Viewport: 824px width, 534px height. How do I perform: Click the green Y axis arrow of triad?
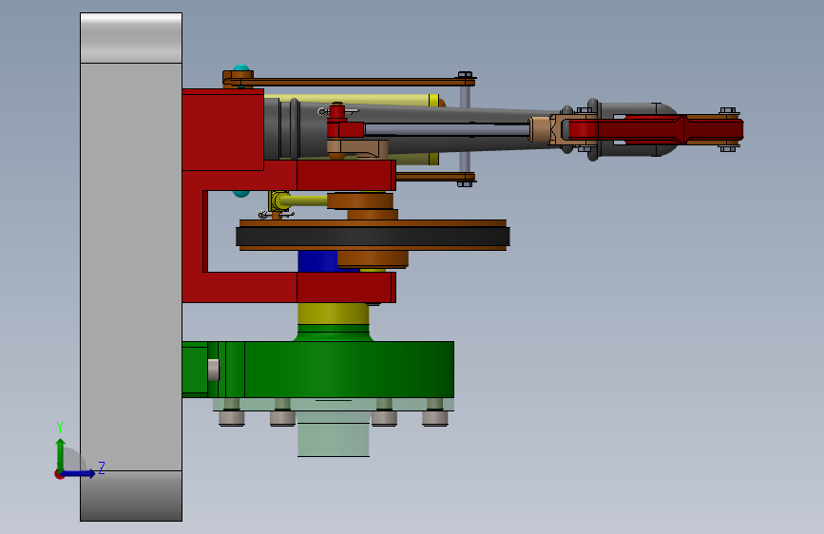point(61,454)
